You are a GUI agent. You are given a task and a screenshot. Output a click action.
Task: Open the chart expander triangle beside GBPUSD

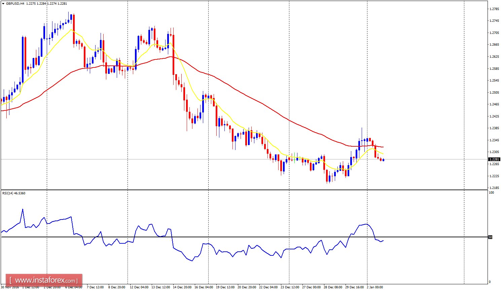(4, 3)
